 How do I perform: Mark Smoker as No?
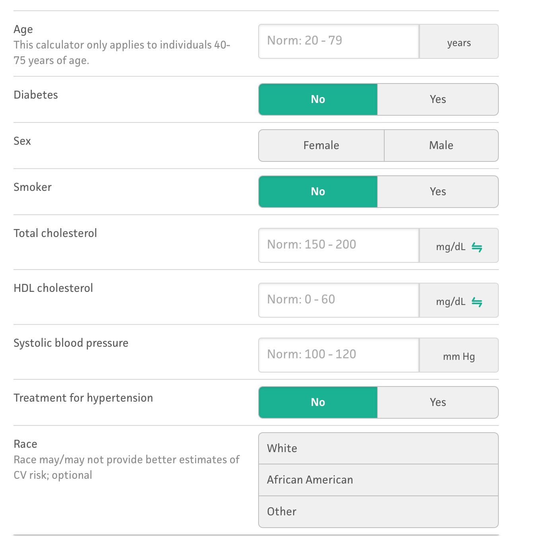(x=318, y=192)
